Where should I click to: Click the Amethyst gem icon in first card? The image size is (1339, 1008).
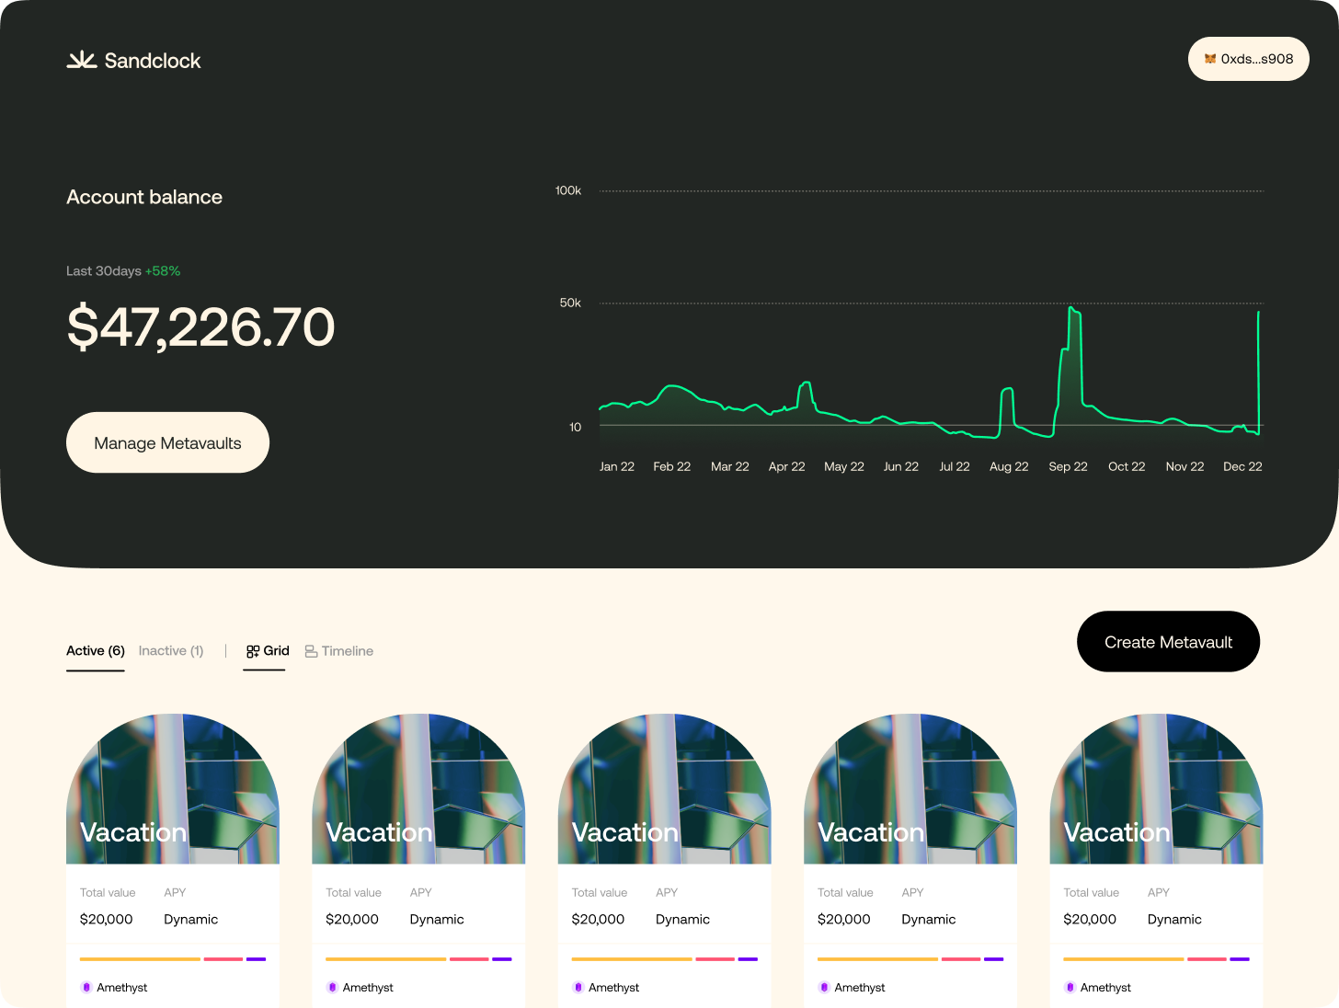[x=86, y=987]
